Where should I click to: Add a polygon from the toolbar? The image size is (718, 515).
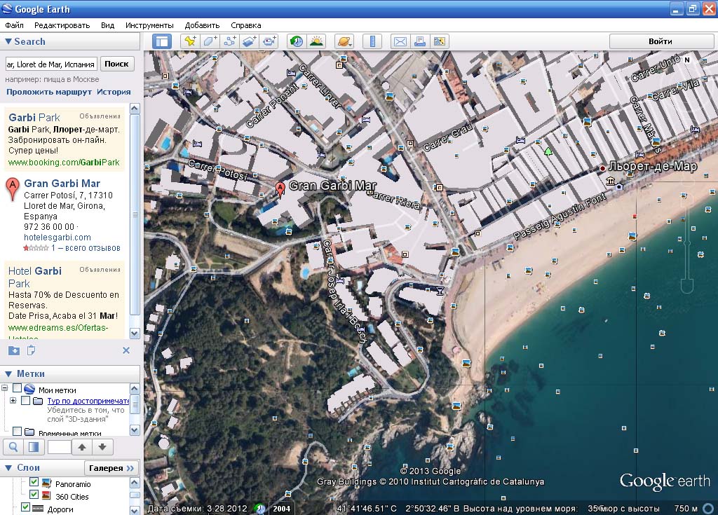tap(210, 41)
